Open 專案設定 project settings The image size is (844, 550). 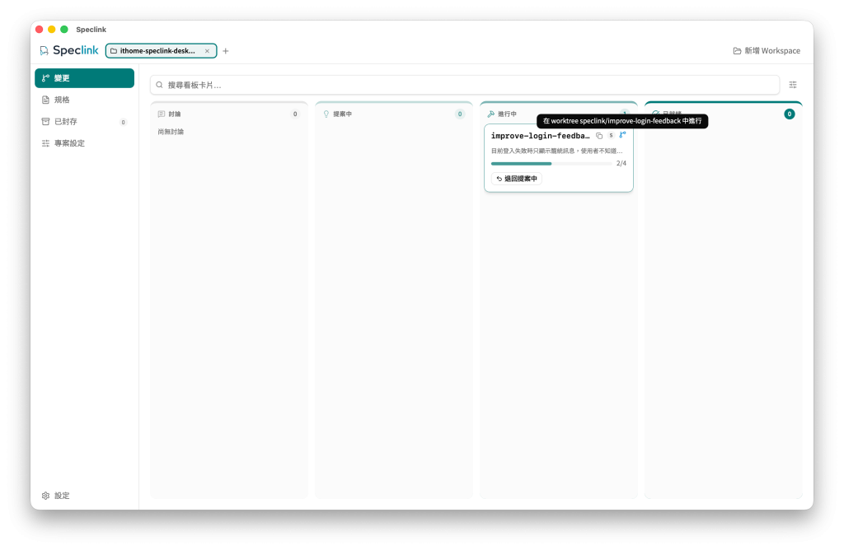pos(85,143)
